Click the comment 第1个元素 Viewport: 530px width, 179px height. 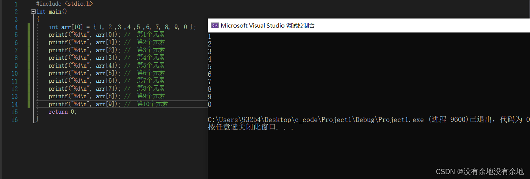(151, 35)
